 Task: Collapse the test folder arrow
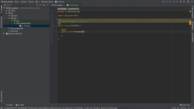tap(9, 18)
